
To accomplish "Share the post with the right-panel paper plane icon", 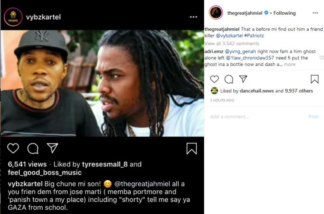I will [x=243, y=79].
